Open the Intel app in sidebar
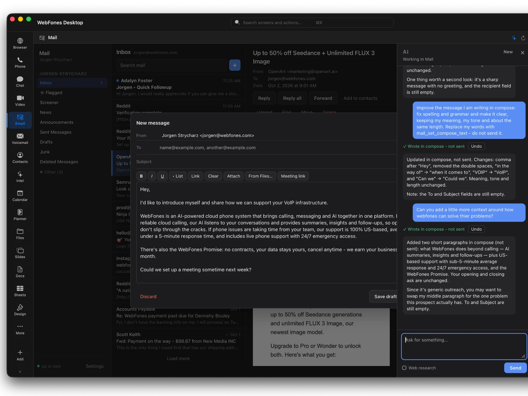The image size is (528, 396). pos(20,177)
